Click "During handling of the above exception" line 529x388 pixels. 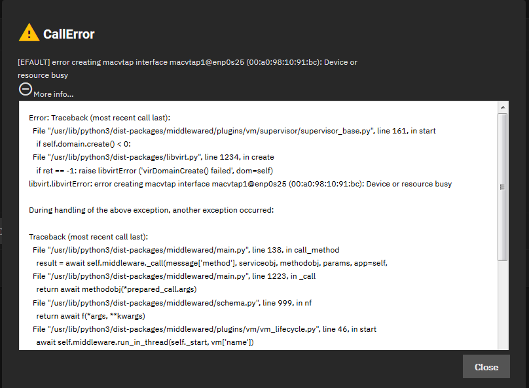pos(151,210)
